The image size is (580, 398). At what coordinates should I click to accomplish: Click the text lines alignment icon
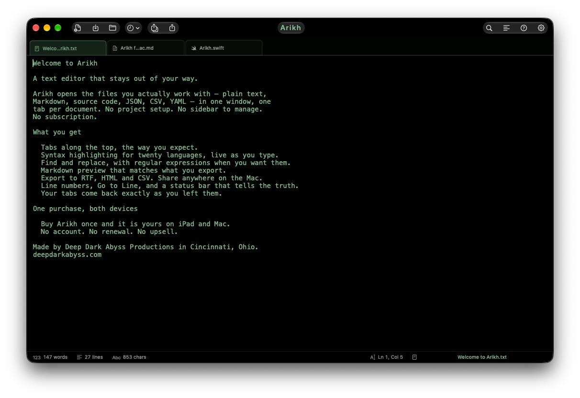(506, 28)
